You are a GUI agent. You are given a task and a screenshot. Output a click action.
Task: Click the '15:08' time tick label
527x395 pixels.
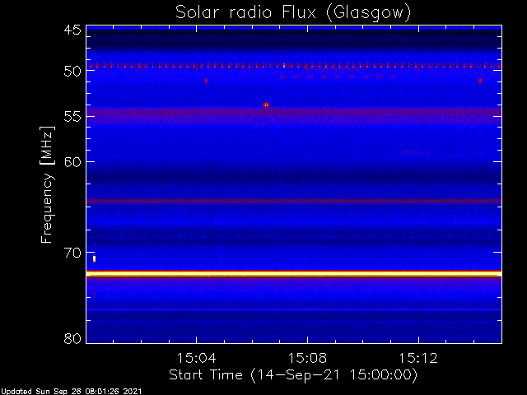click(307, 358)
